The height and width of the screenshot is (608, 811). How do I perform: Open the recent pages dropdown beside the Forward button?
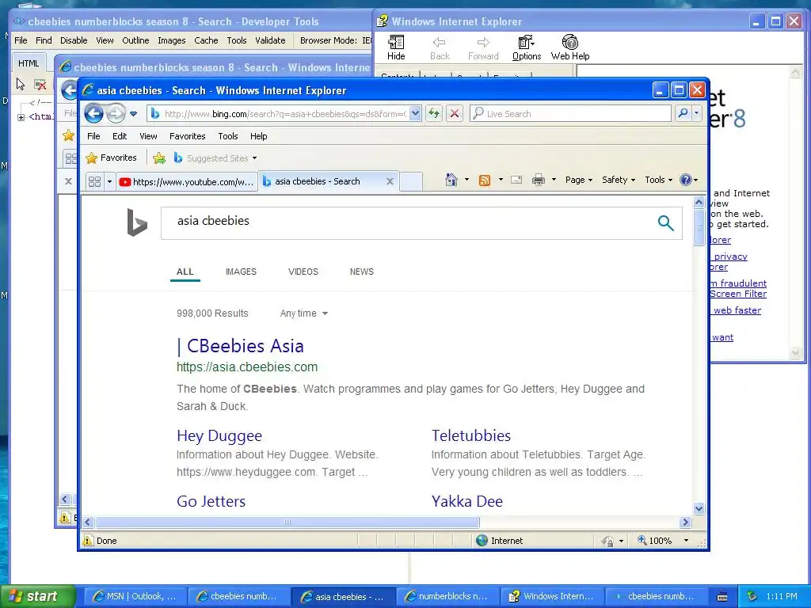coord(133,114)
